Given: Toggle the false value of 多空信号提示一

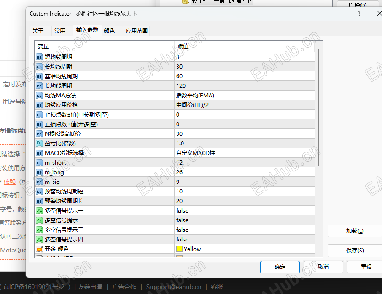Looking at the screenshot, I should [x=245, y=211].
